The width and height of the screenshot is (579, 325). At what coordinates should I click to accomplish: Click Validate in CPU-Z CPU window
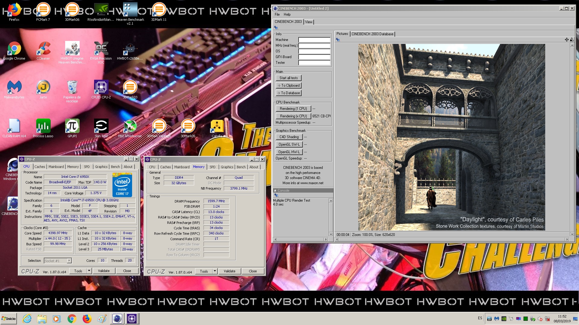[x=104, y=271]
